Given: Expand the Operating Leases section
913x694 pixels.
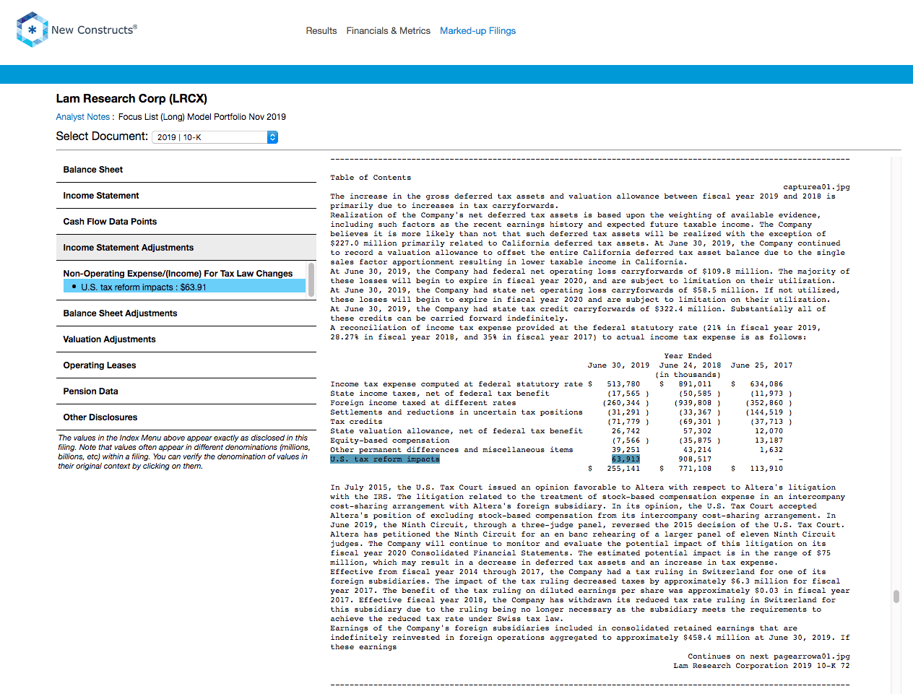Looking at the screenshot, I should click(x=186, y=365).
